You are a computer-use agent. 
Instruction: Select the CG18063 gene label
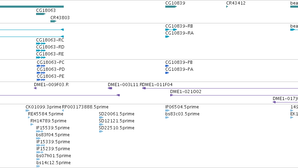click(x=46, y=10)
